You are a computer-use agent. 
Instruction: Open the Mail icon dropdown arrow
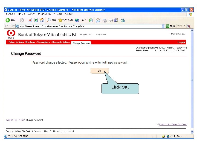point(101,20)
